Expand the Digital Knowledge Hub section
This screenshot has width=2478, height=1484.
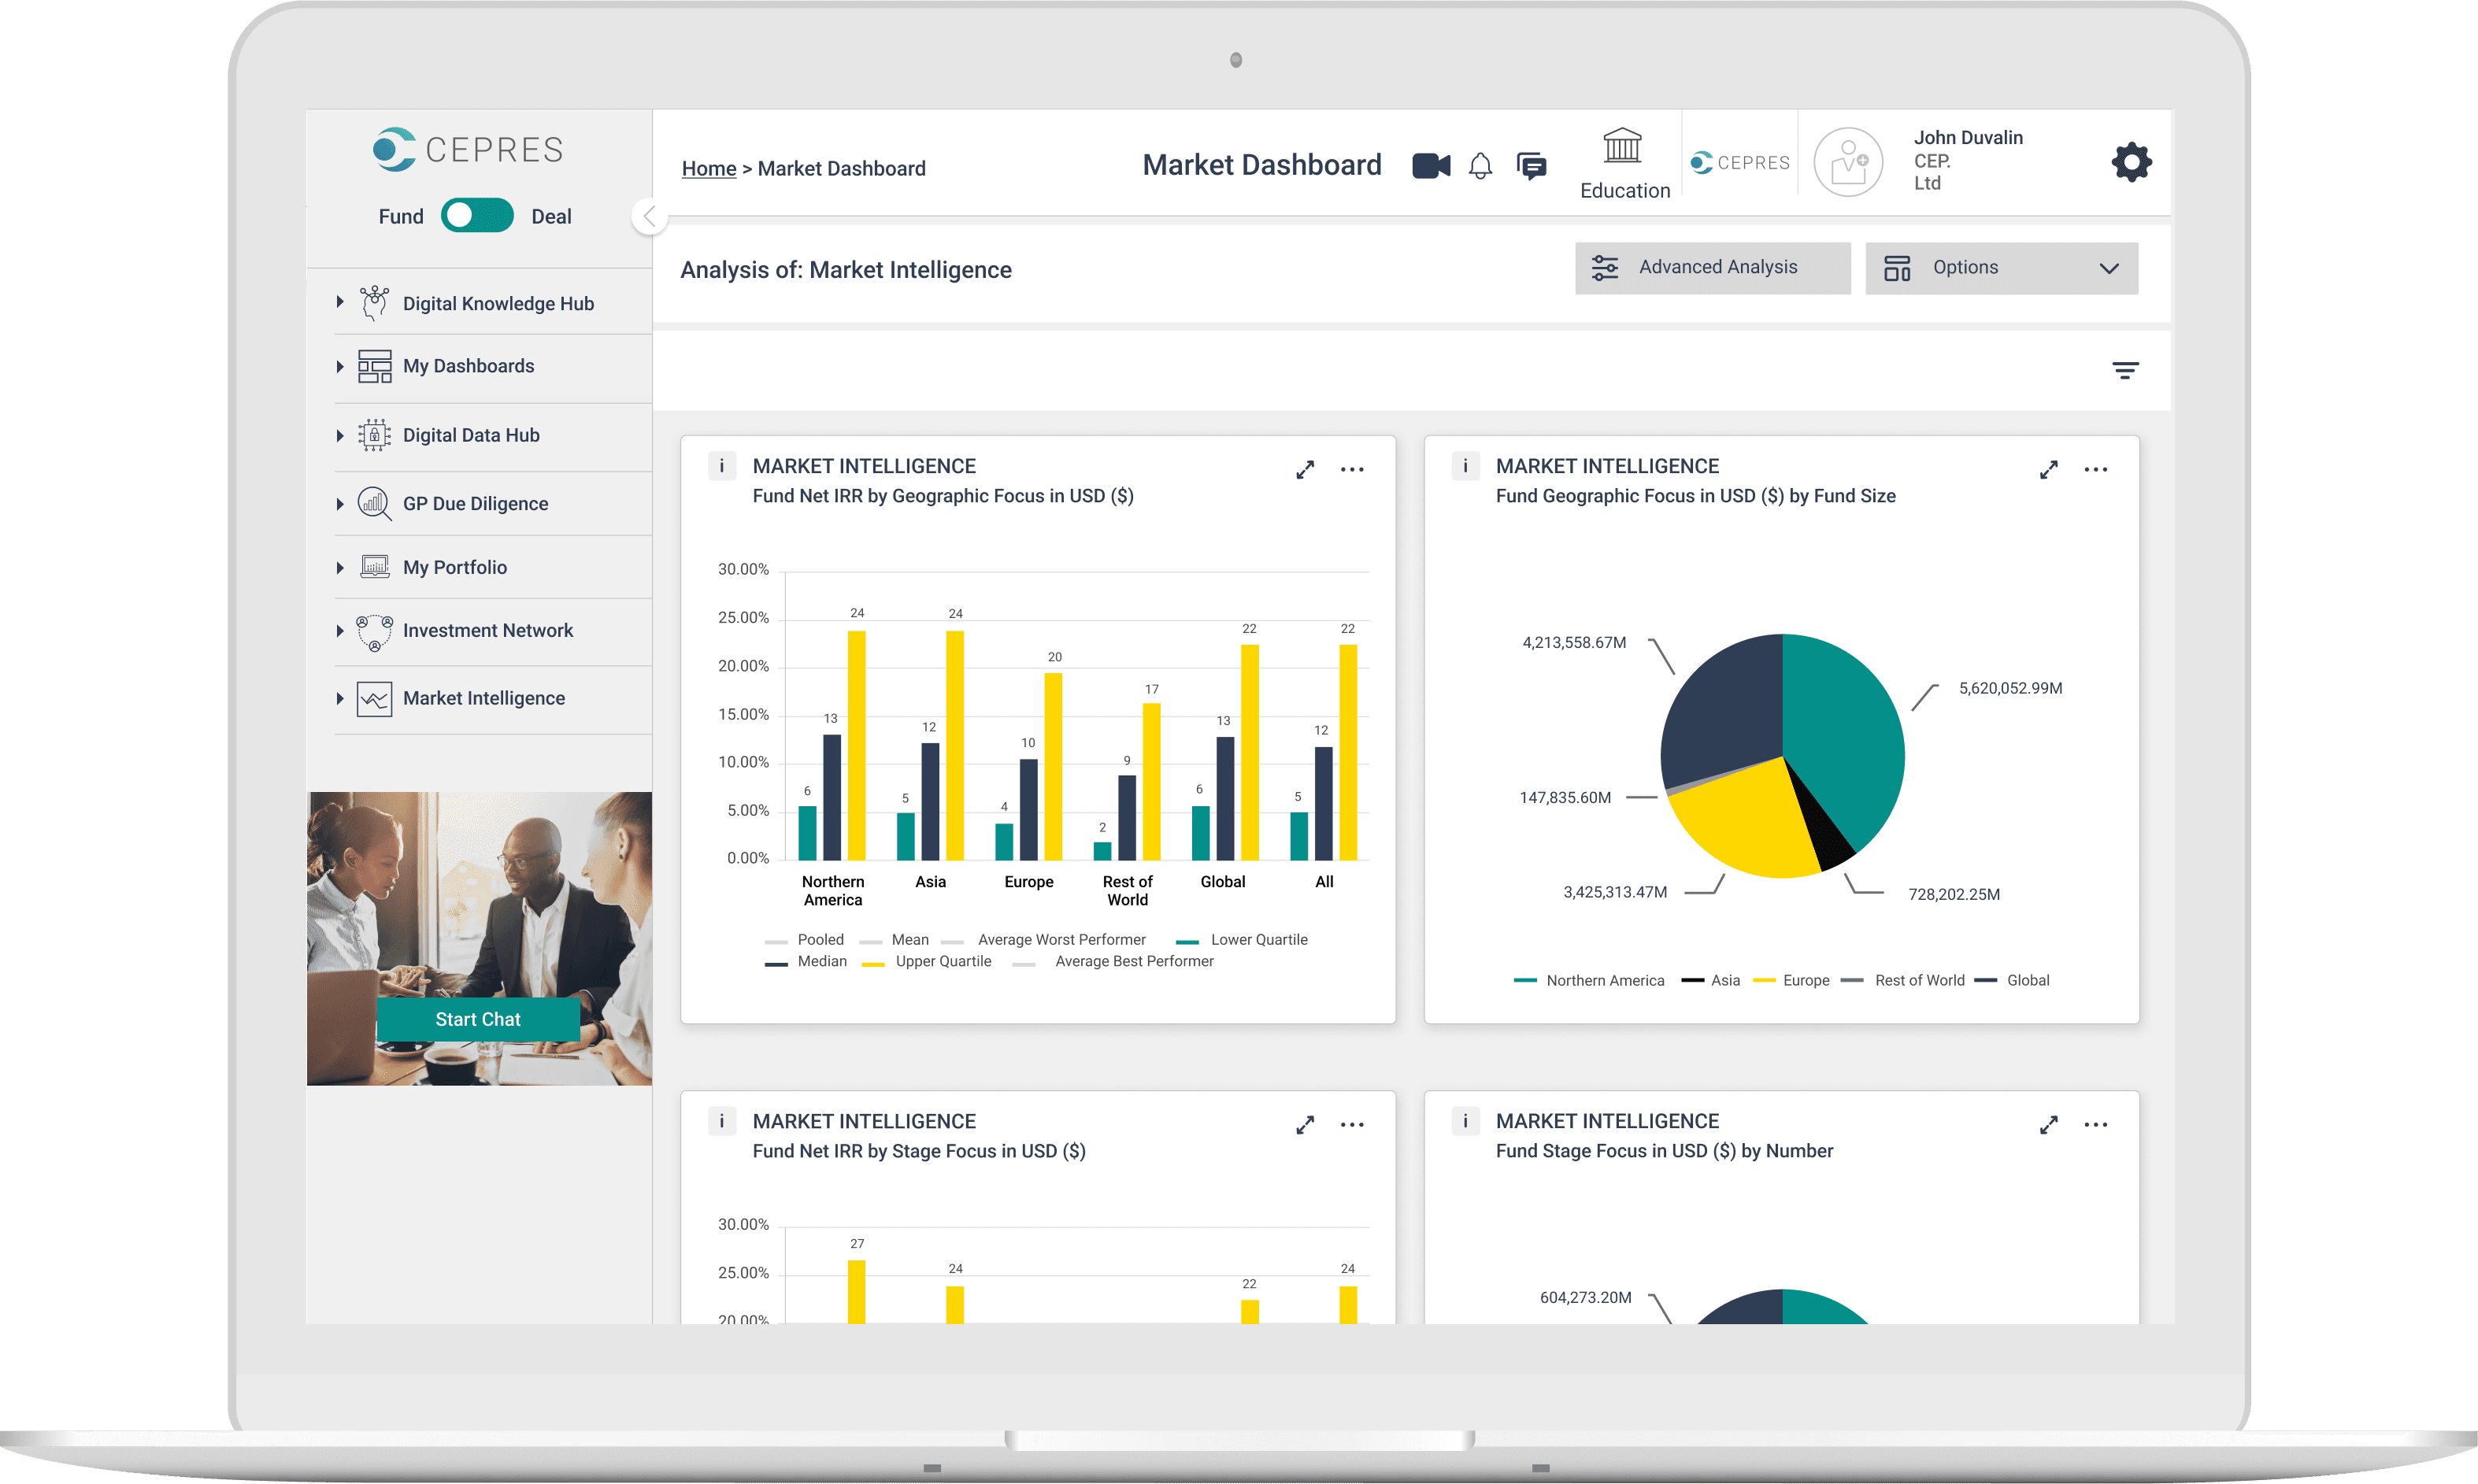tap(497, 302)
